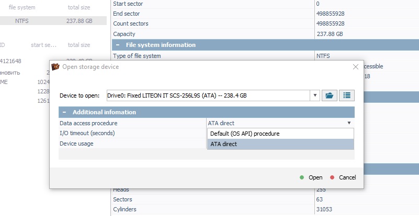The image size is (419, 216).
Task: Close the Open storage device dialog
Action: 355,67
